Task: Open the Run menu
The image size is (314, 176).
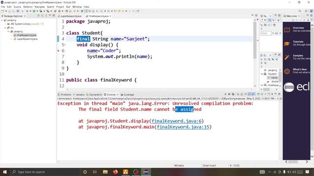Action: click(x=68, y=7)
